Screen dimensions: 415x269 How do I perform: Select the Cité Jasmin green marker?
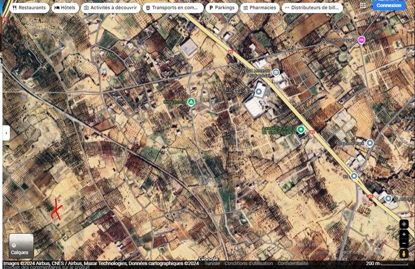click(191, 102)
